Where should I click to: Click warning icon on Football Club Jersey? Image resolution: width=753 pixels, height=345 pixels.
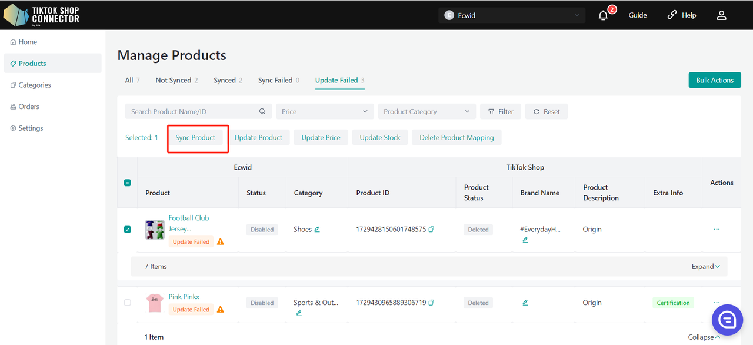tap(221, 242)
